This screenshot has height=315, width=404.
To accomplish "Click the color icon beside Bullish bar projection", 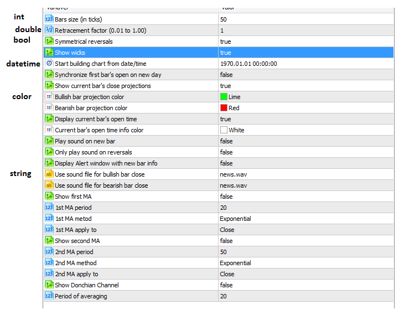I will tap(49, 97).
